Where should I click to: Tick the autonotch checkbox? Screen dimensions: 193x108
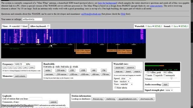click(x=164, y=75)
